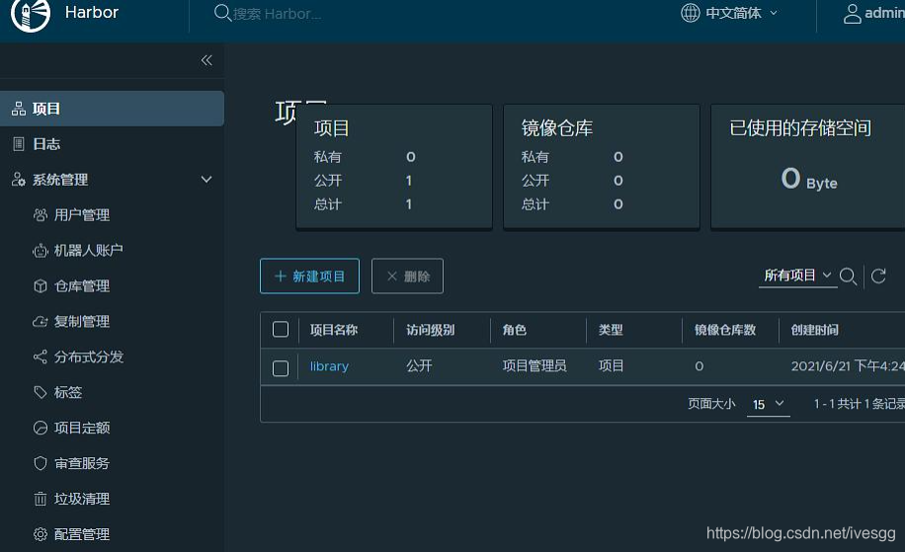
Task: Click the 用户管理 users icon
Action: [x=41, y=215]
